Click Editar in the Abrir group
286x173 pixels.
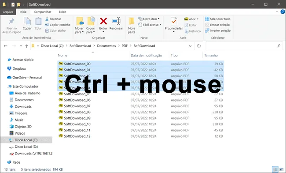pos(191,25)
